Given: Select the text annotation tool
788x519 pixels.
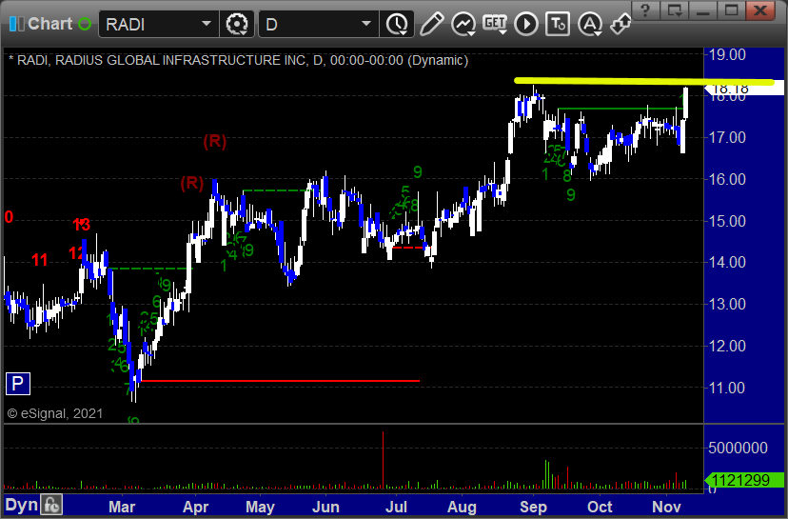Looking at the screenshot, I should (x=558, y=24).
